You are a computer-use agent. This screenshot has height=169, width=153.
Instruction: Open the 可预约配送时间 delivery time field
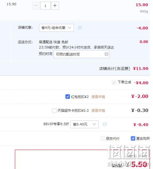pos(82,54)
